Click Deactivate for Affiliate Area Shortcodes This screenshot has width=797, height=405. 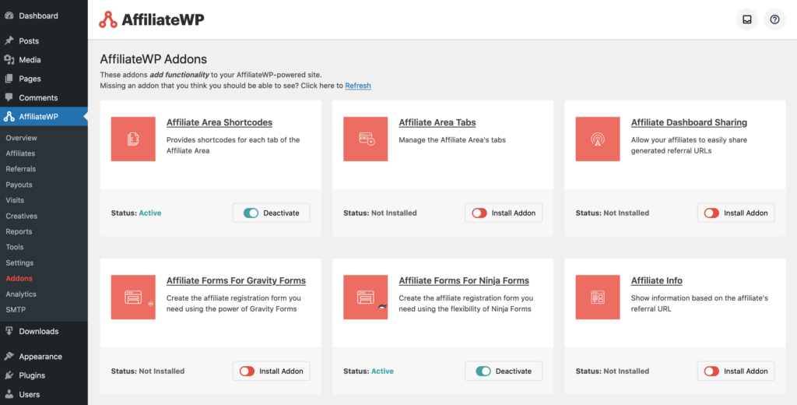(272, 213)
